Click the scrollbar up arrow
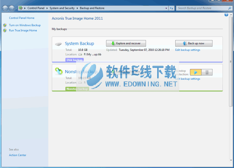The width and height of the screenshot is (234, 168). 231,15
